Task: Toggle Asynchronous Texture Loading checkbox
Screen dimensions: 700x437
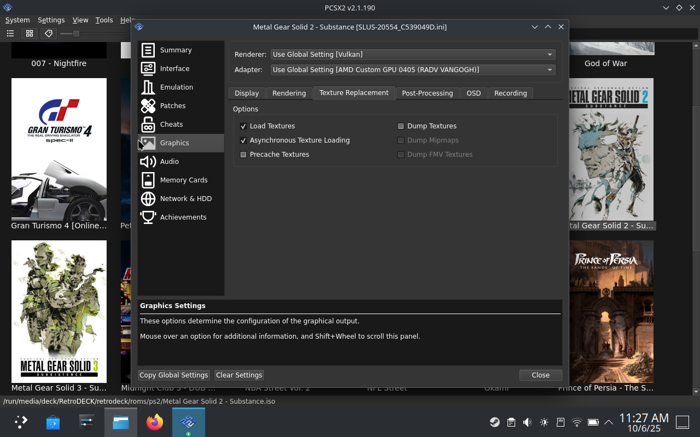Action: point(243,140)
